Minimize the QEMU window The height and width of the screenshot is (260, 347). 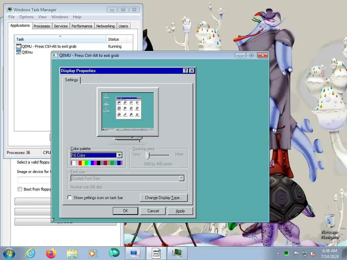tap(241, 55)
